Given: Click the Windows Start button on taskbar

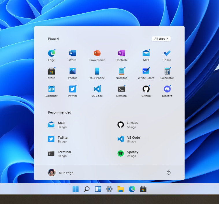Looking at the screenshot, I should (76, 189).
